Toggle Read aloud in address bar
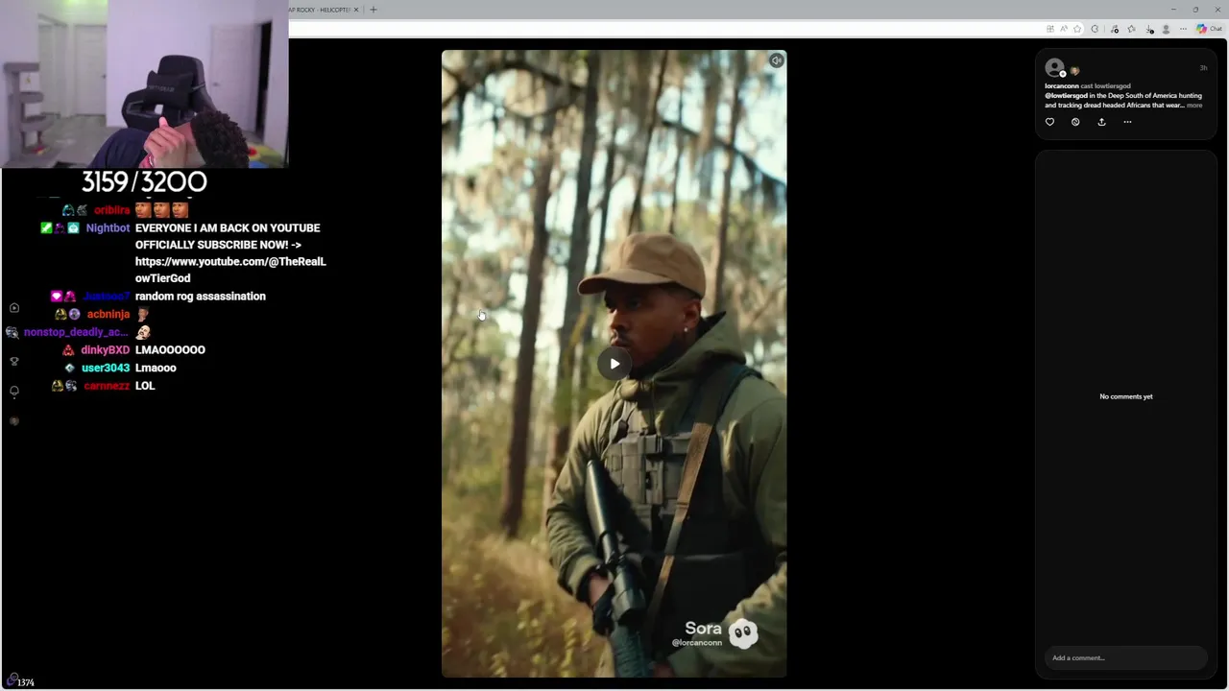 (1064, 29)
